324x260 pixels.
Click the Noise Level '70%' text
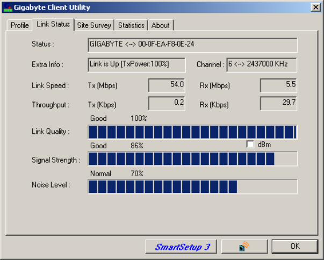tap(137, 174)
